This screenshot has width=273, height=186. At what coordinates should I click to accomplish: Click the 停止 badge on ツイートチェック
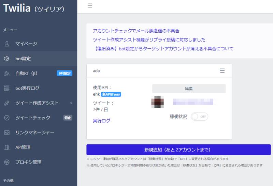click(x=68, y=118)
